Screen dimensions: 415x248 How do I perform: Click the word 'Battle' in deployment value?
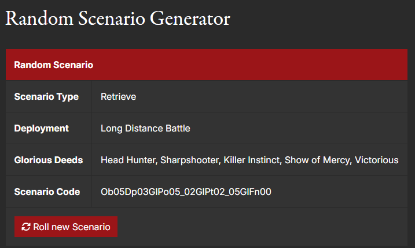[x=177, y=128]
